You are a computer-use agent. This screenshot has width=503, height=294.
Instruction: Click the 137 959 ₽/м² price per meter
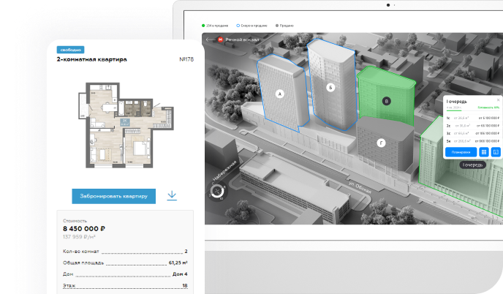(79, 237)
